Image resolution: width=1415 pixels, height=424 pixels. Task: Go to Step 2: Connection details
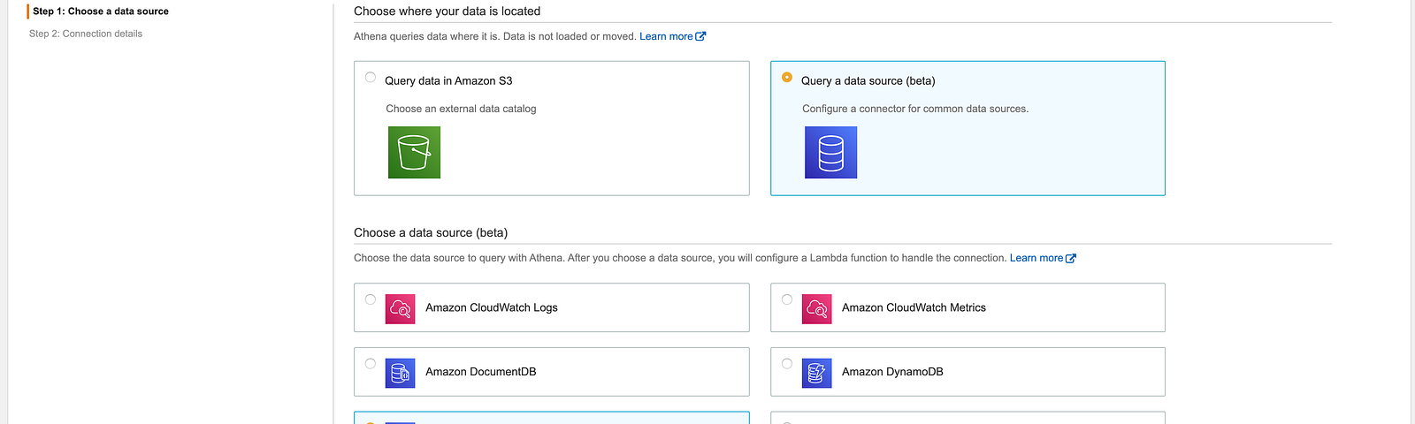coord(86,34)
